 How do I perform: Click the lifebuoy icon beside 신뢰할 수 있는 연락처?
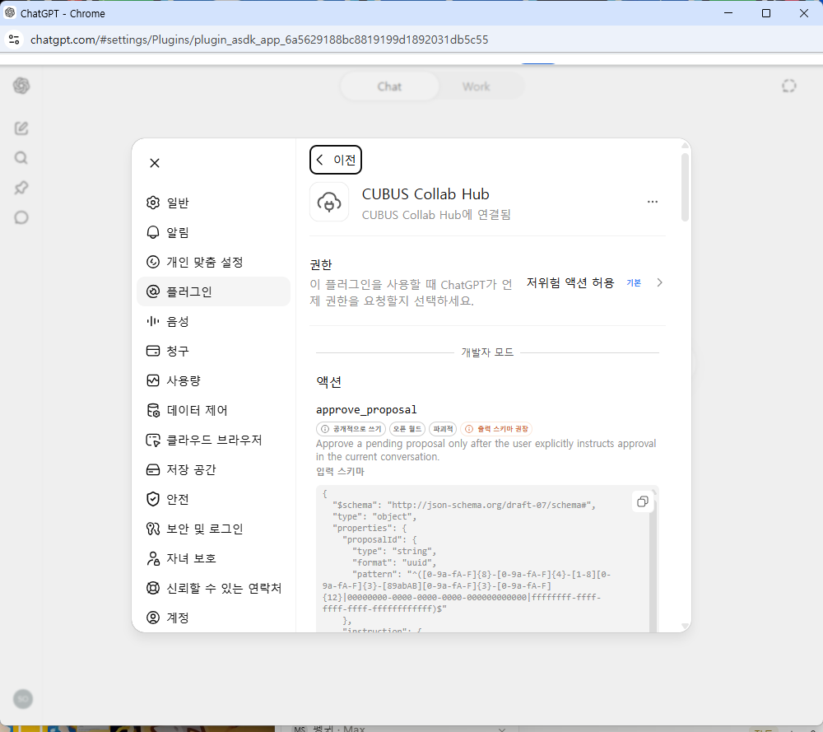tap(153, 588)
